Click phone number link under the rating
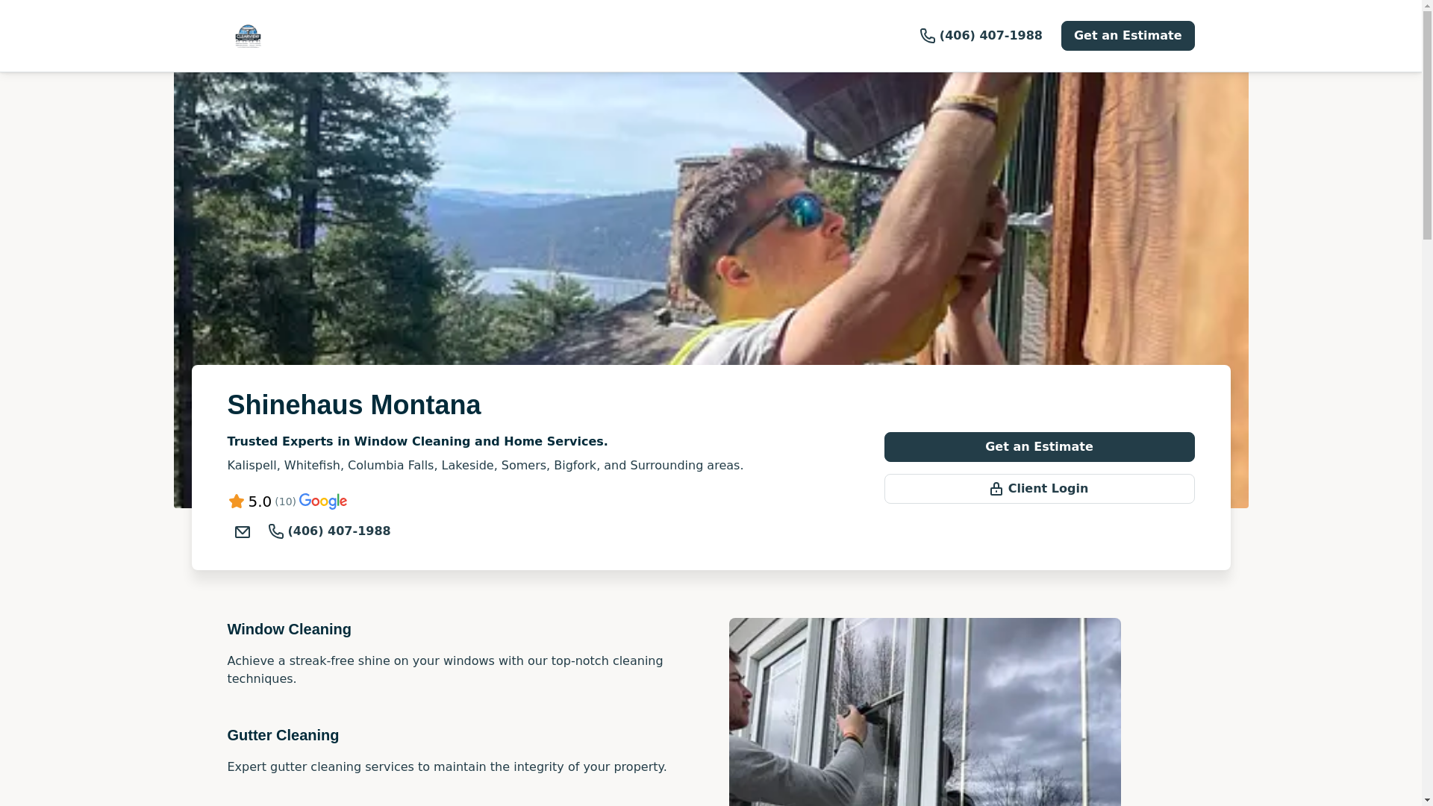The height and width of the screenshot is (806, 1433). click(x=329, y=531)
